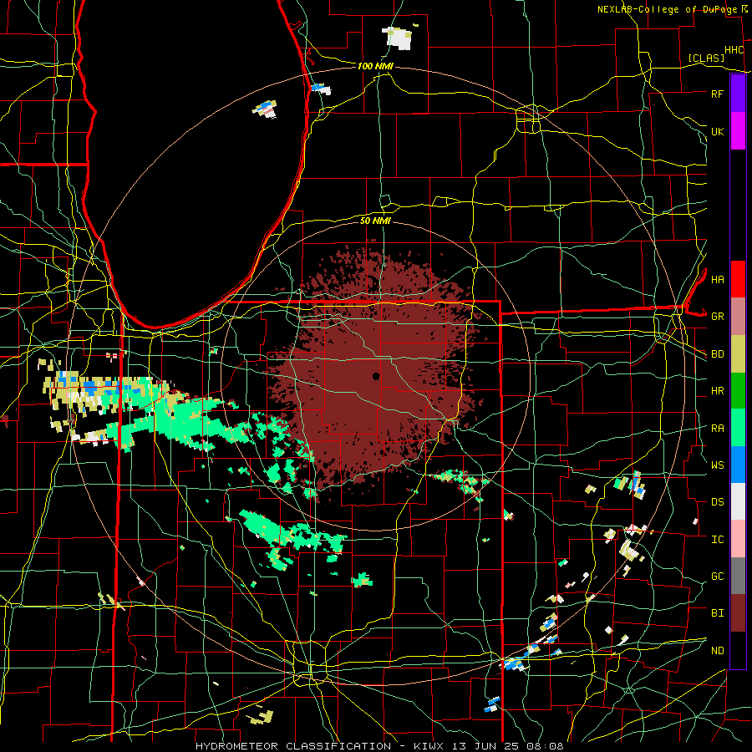Click the olive-yellow BD legend swatch
752x752 pixels.
[738, 353]
